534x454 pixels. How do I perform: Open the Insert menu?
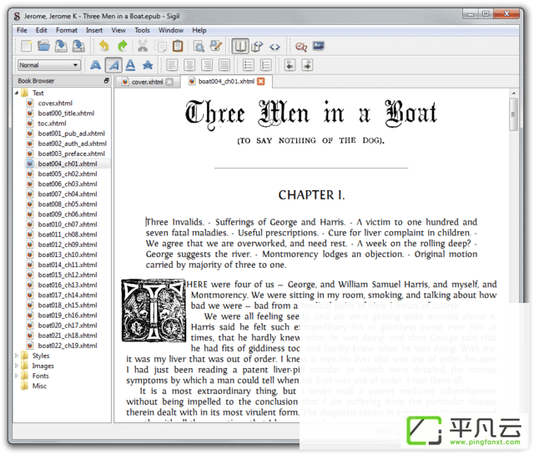point(94,30)
